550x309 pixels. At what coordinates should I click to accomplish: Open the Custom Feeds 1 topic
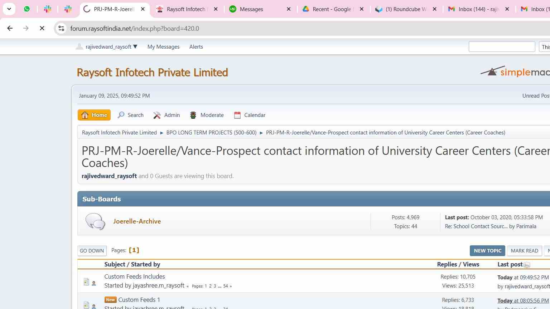[139, 300]
